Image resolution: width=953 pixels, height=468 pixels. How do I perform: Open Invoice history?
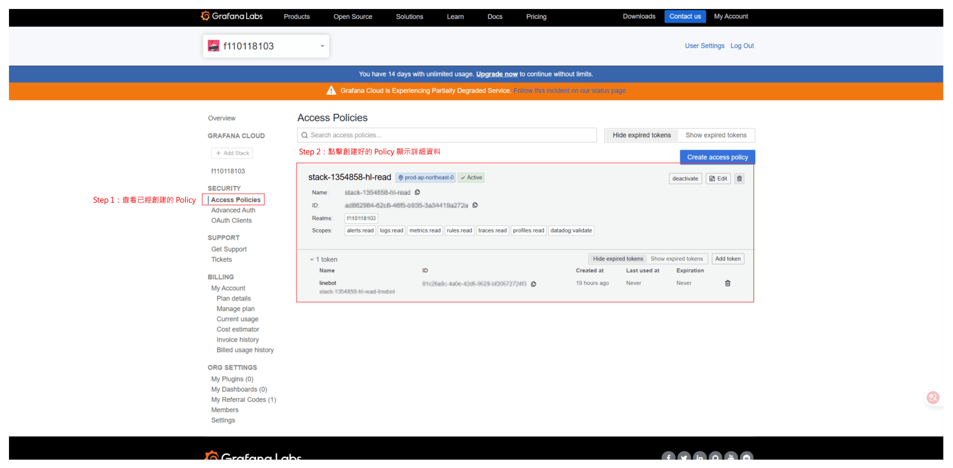[238, 340]
